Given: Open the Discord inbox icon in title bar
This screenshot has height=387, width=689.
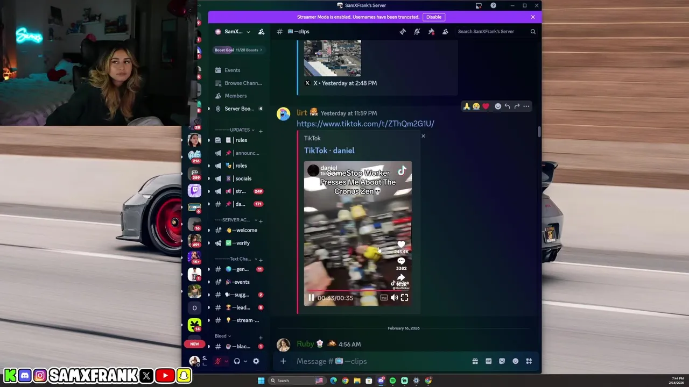Looking at the screenshot, I should pyautogui.click(x=479, y=5).
